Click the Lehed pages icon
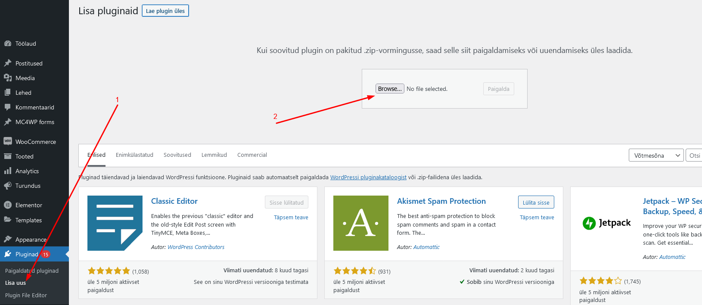Image resolution: width=702 pixels, height=305 pixels. point(8,93)
